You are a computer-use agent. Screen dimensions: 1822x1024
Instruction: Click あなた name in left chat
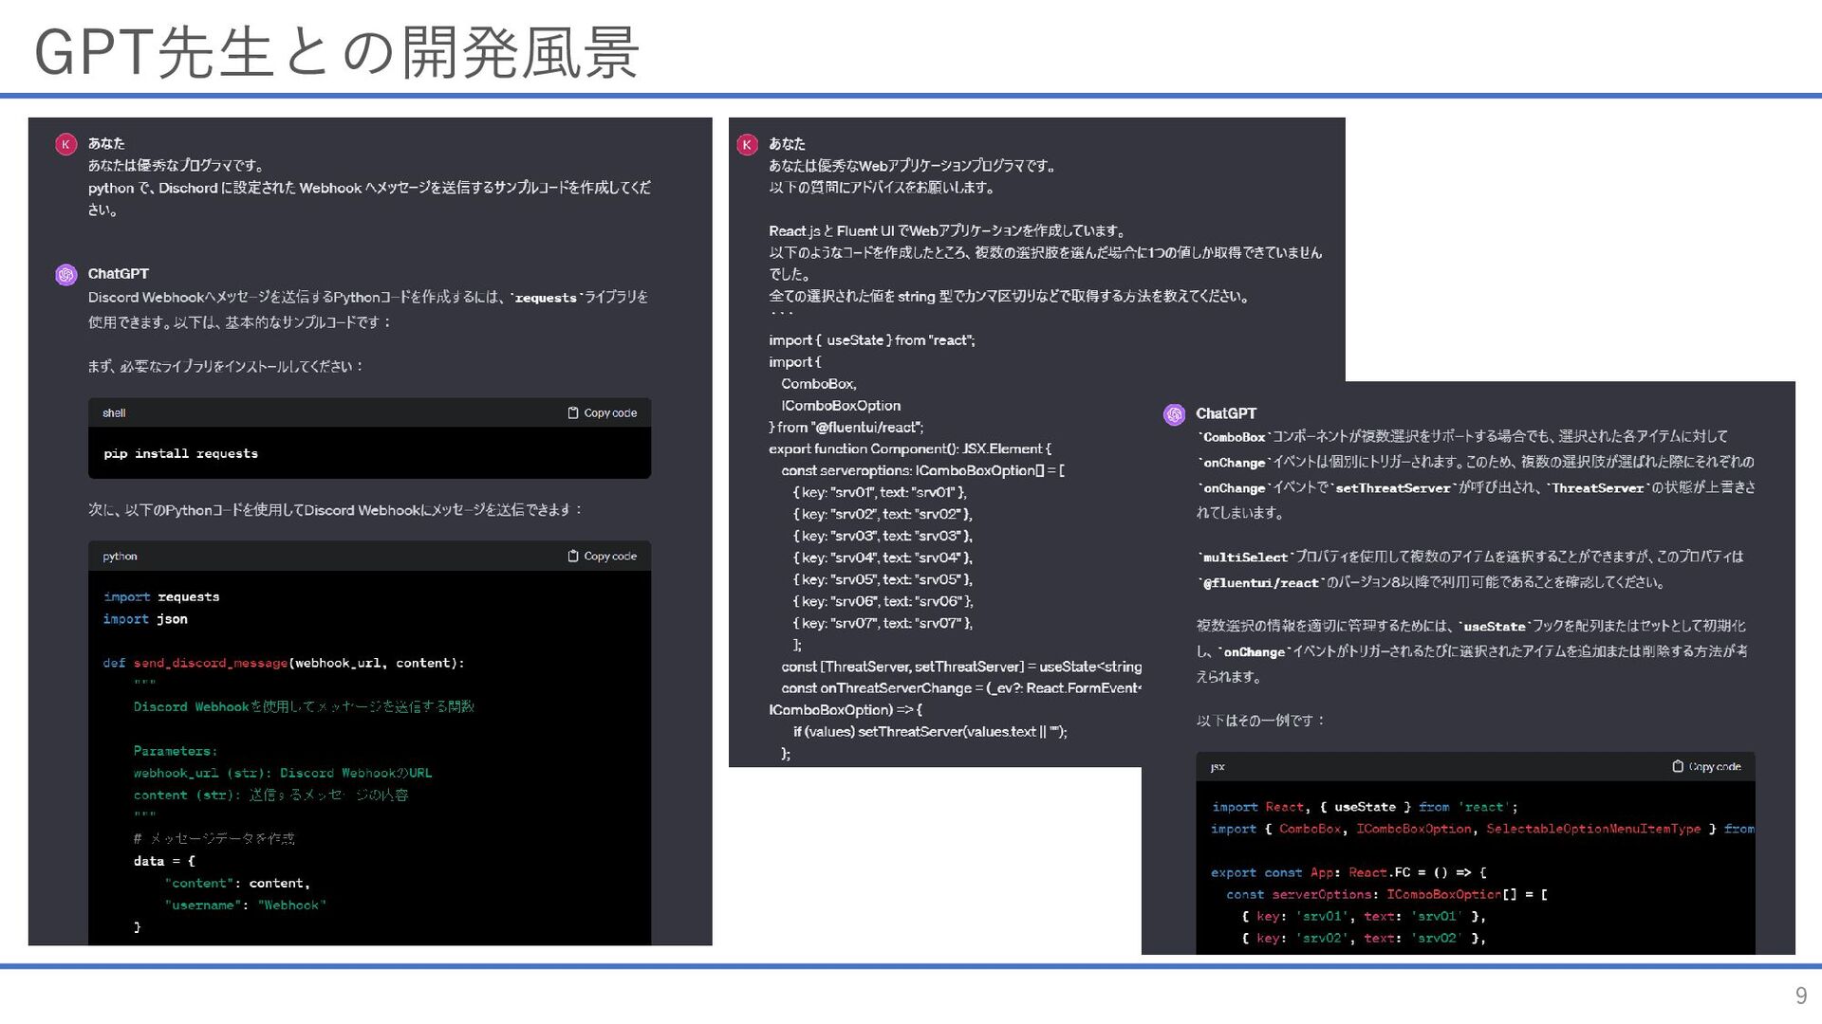point(106,143)
